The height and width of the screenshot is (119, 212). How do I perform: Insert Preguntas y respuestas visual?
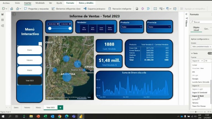coord(36,9)
